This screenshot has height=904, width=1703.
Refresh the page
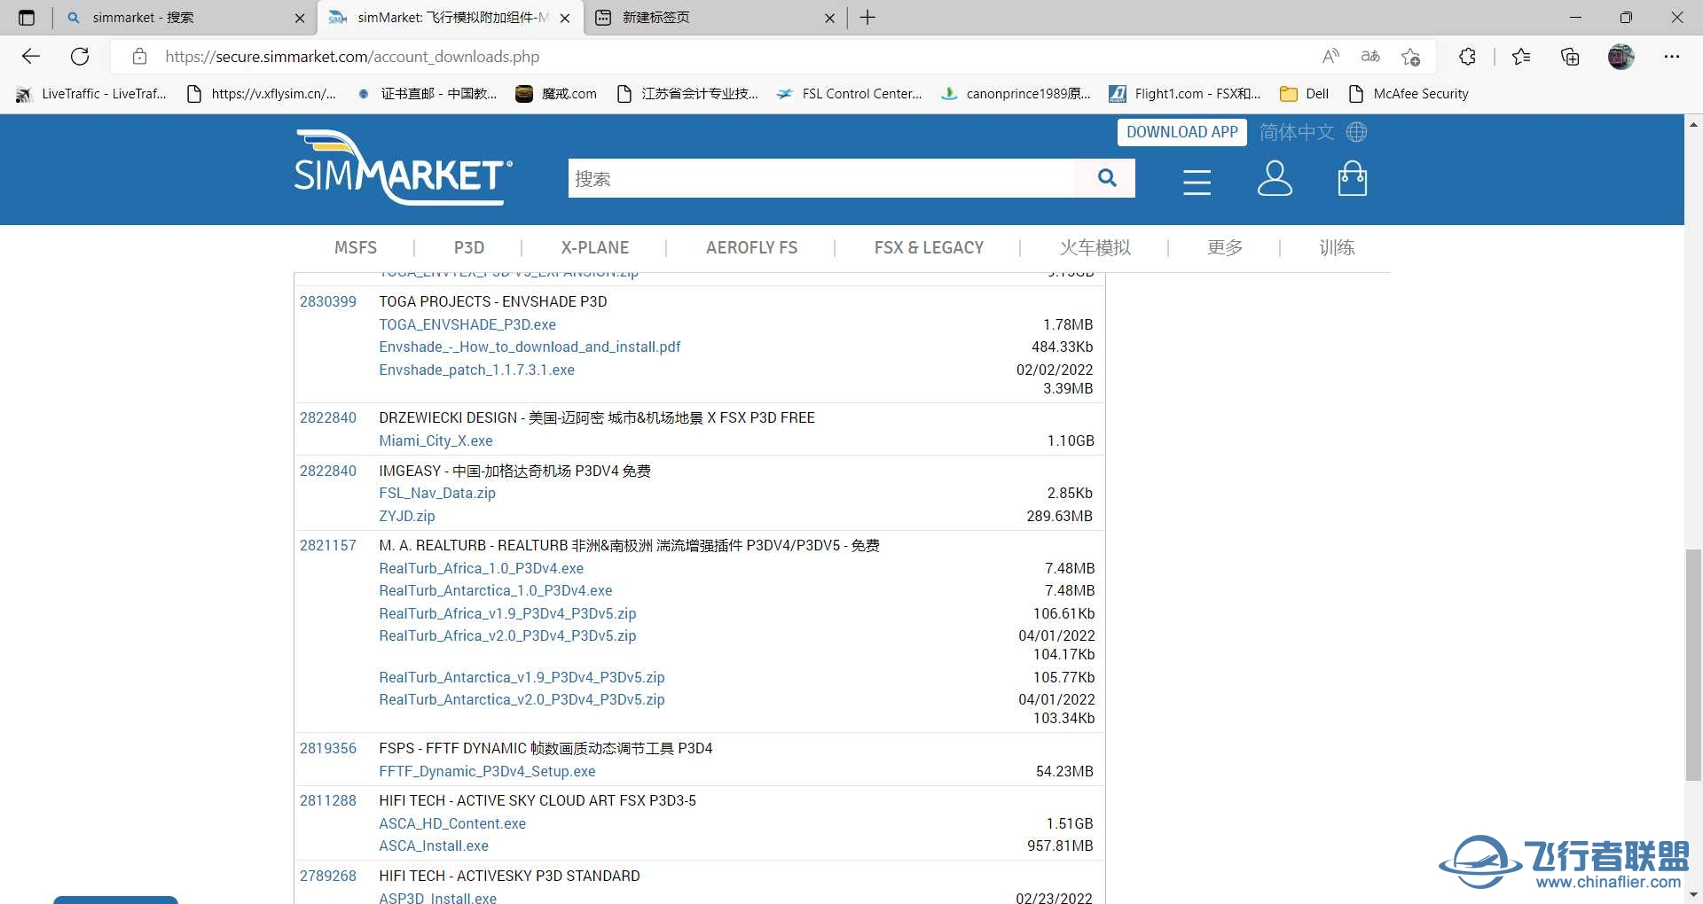80,57
